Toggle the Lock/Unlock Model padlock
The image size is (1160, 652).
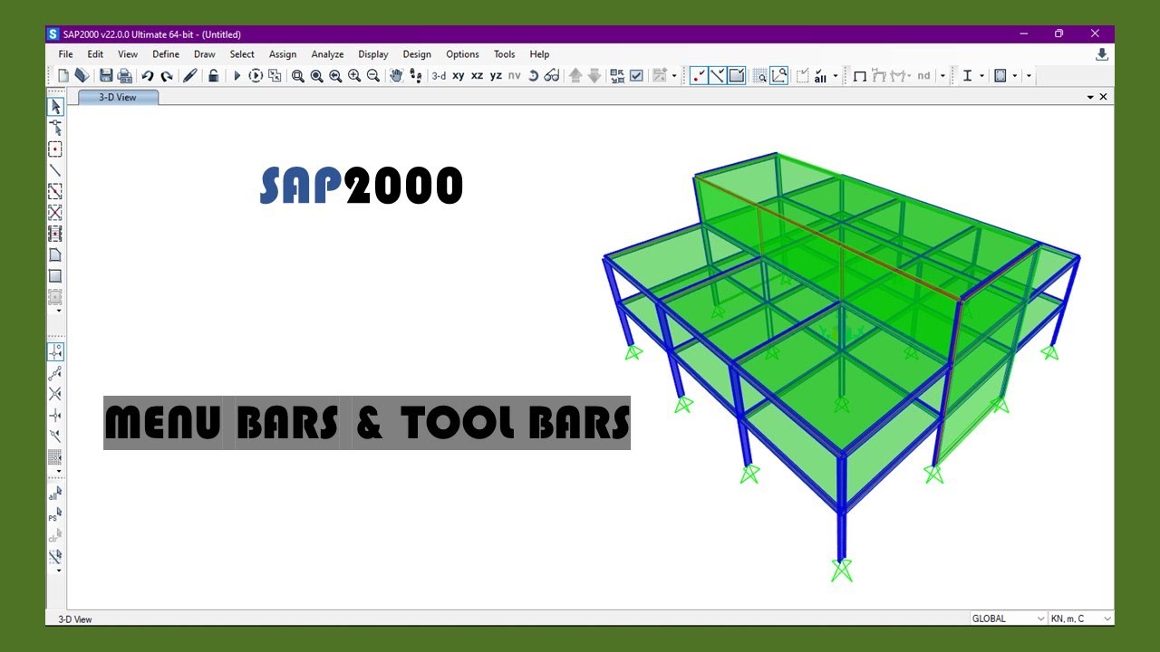(213, 76)
